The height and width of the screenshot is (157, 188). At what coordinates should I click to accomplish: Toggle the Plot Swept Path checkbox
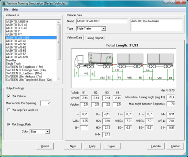9,124
